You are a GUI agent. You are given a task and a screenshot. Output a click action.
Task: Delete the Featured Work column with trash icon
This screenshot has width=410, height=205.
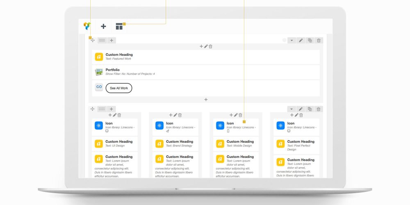pyautogui.click(x=210, y=46)
